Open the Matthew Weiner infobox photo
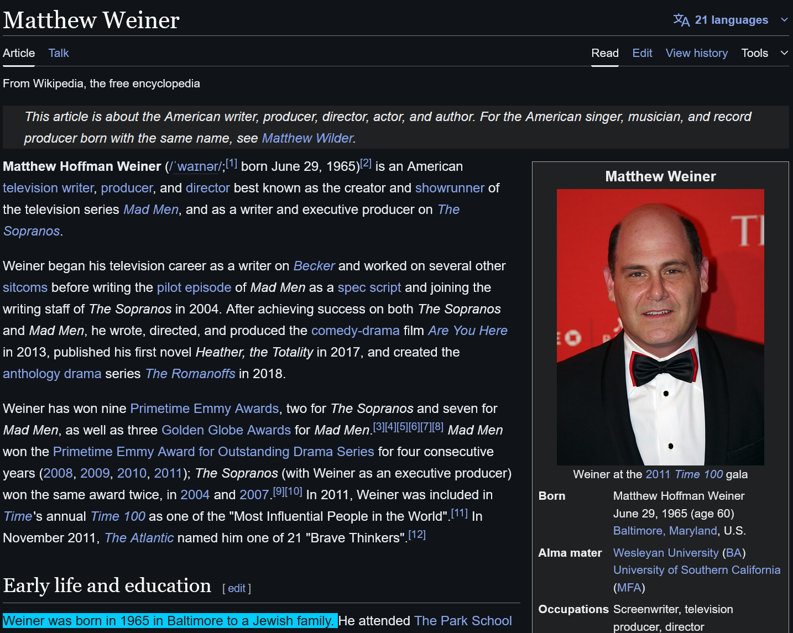The width and height of the screenshot is (793, 633). pos(660,327)
